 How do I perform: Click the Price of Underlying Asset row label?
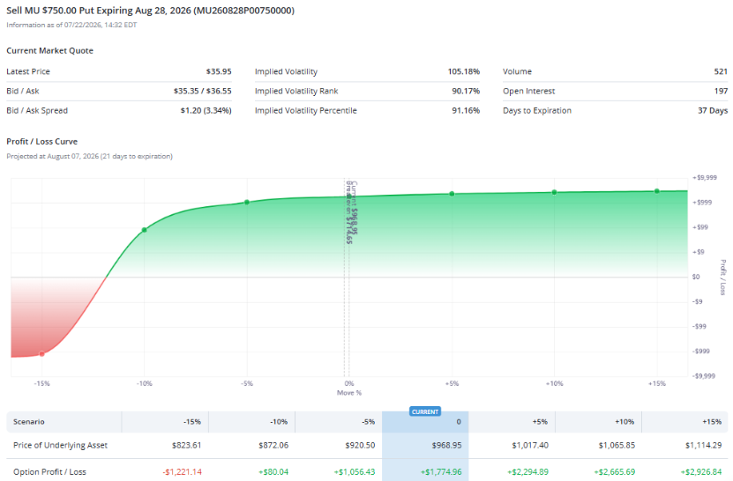tap(60, 445)
